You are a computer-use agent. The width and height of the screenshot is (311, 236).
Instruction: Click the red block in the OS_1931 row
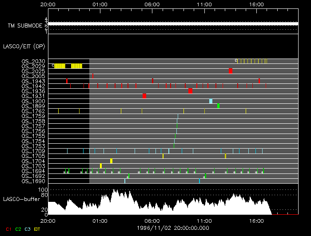pos(144,96)
